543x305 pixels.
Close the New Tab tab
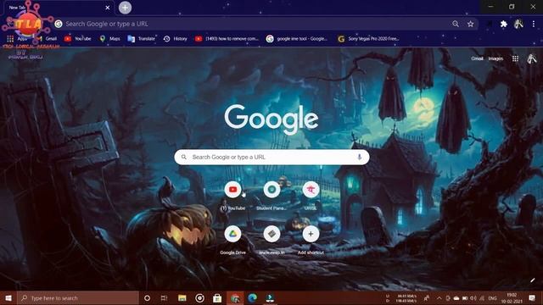pos(108,8)
